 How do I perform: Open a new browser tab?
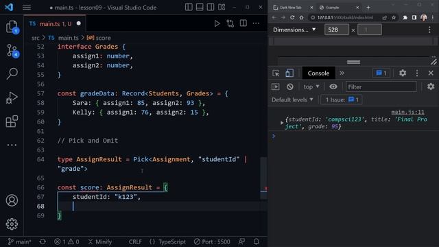coord(368,8)
